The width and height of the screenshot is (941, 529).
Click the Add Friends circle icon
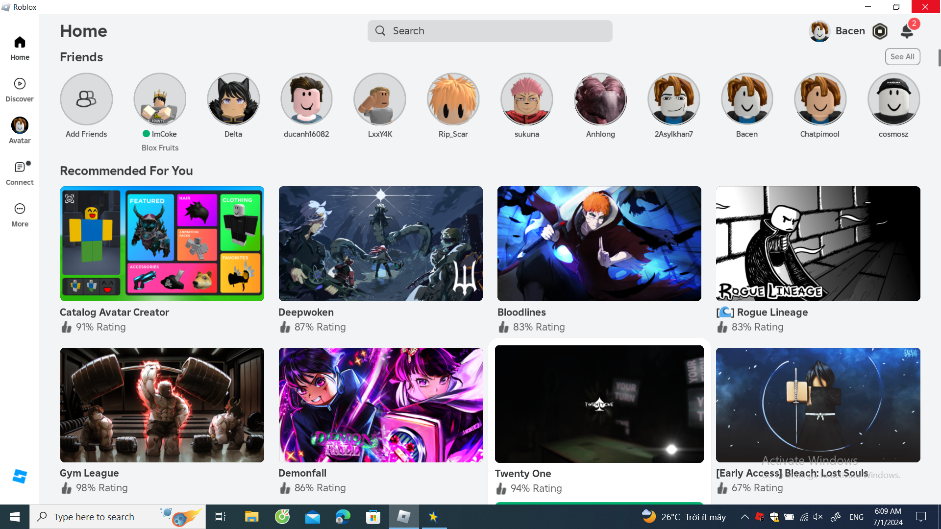coord(86,99)
